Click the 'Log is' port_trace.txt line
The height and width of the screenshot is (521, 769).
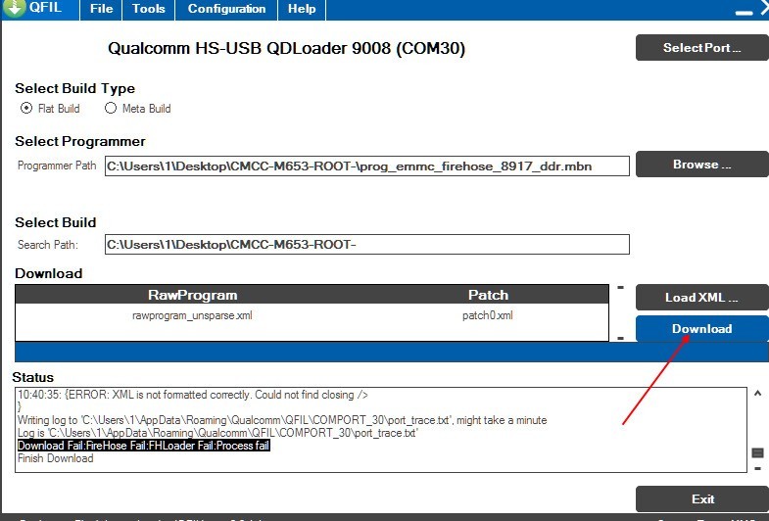[217, 433]
